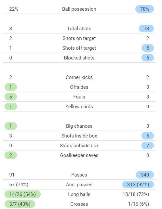
Task: Click the 78% ball possession badge
Action: coord(144,9)
